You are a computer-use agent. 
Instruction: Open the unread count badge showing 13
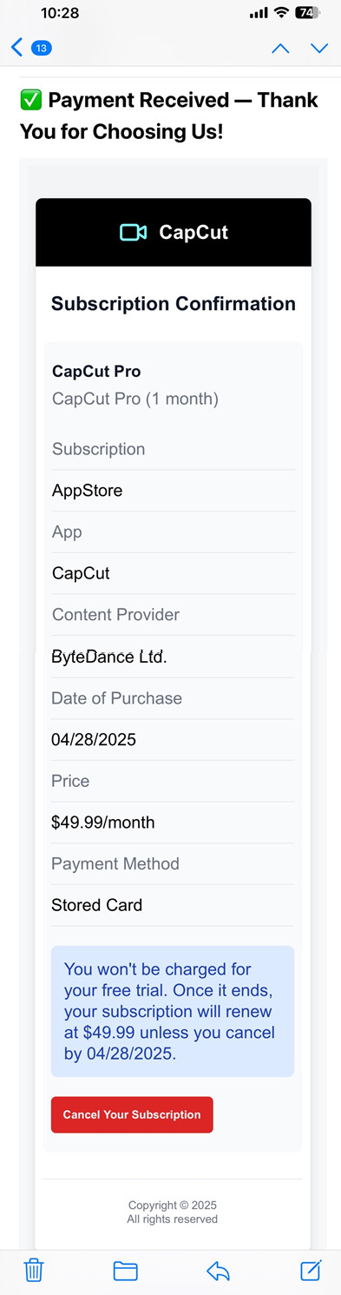pyautogui.click(x=41, y=48)
